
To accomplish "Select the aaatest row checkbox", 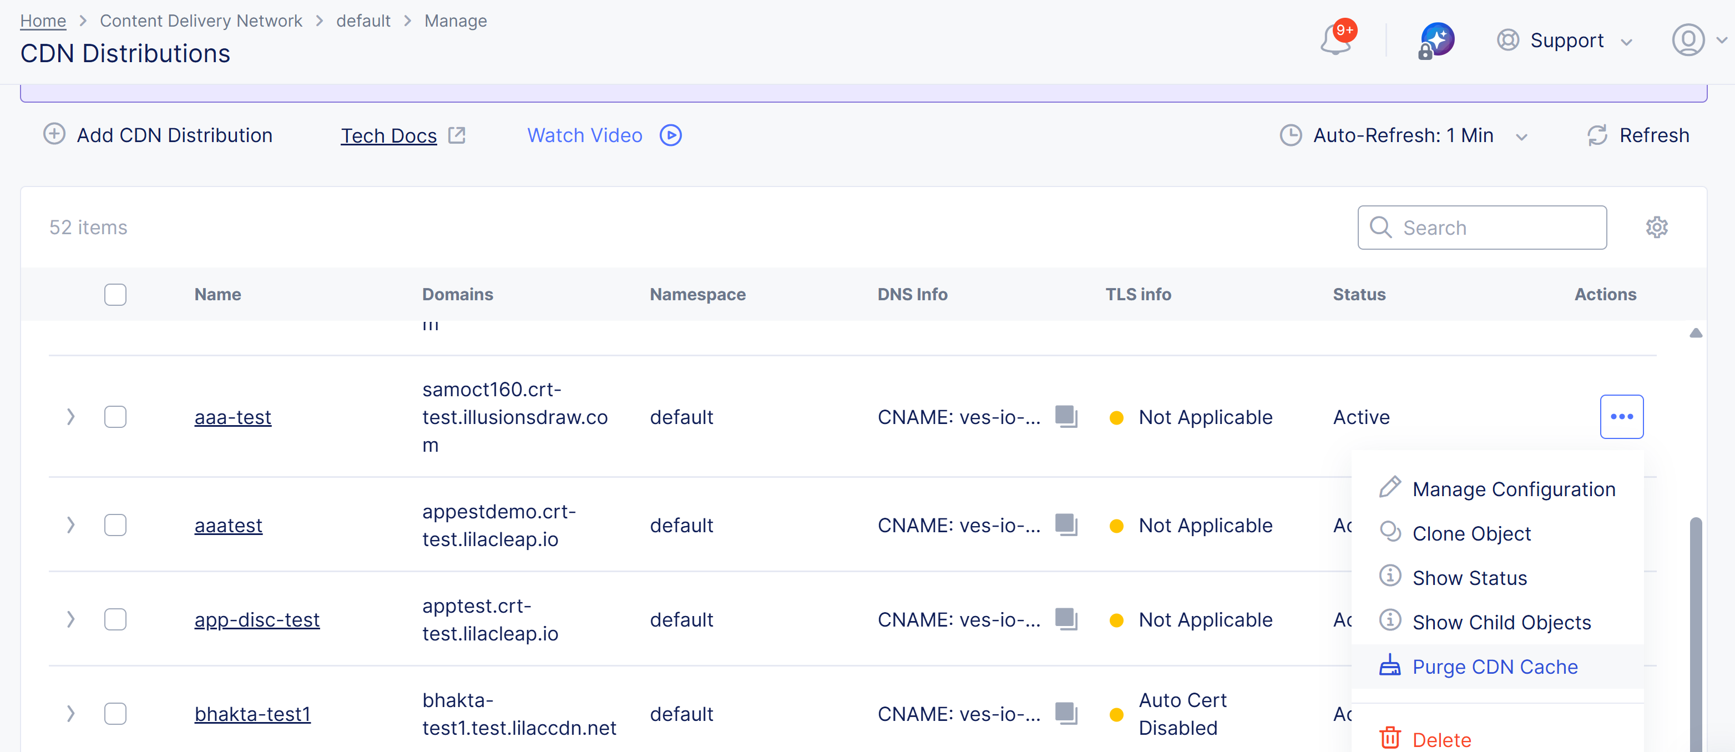I will (x=115, y=525).
